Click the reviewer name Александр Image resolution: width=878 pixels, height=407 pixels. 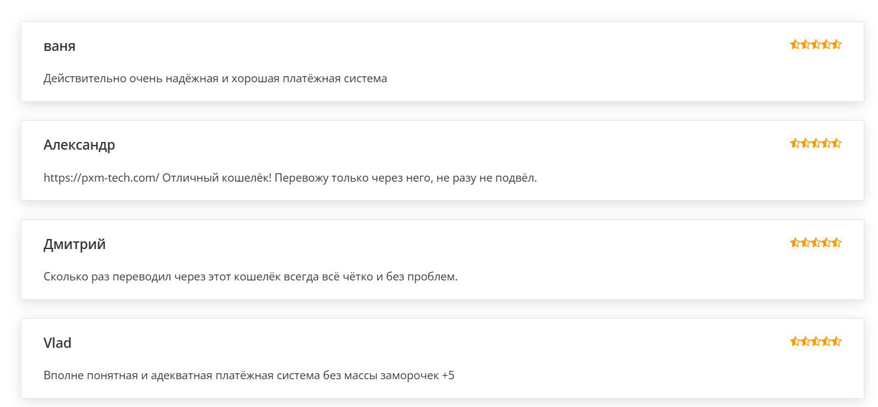(79, 145)
